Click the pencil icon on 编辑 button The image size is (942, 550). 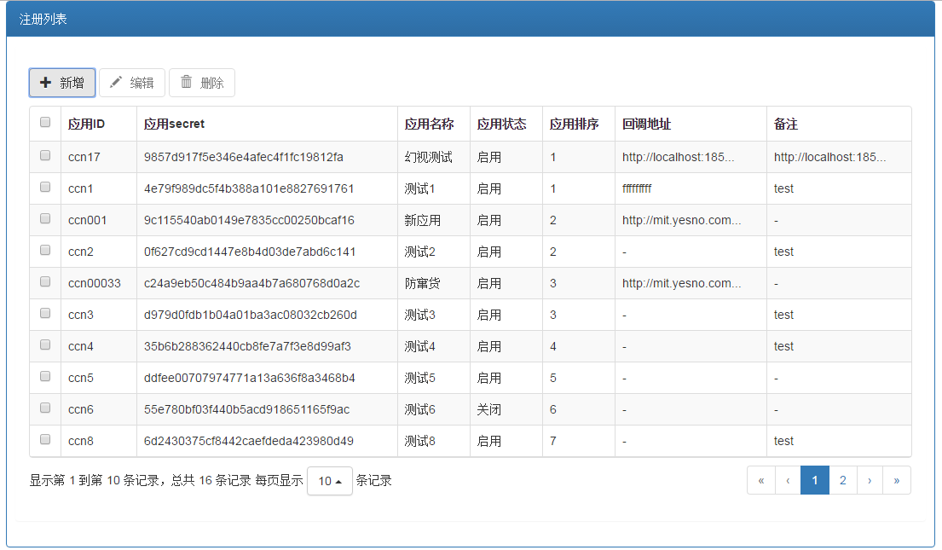click(x=116, y=83)
